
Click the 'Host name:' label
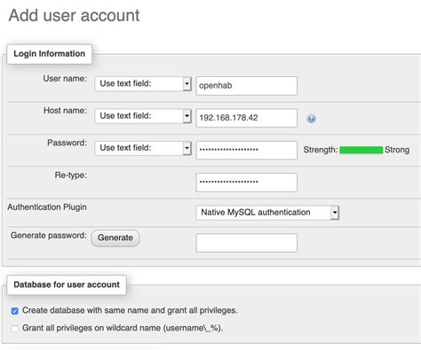click(x=65, y=111)
